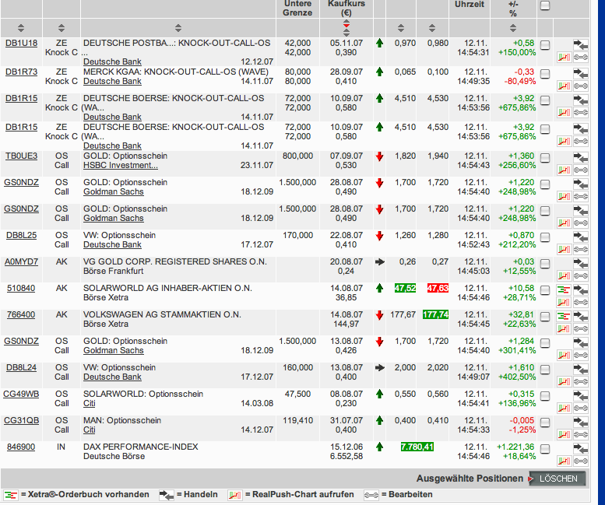Select the DB1U18 row checkbox
The height and width of the screenshot is (505, 605).
pyautogui.click(x=545, y=45)
